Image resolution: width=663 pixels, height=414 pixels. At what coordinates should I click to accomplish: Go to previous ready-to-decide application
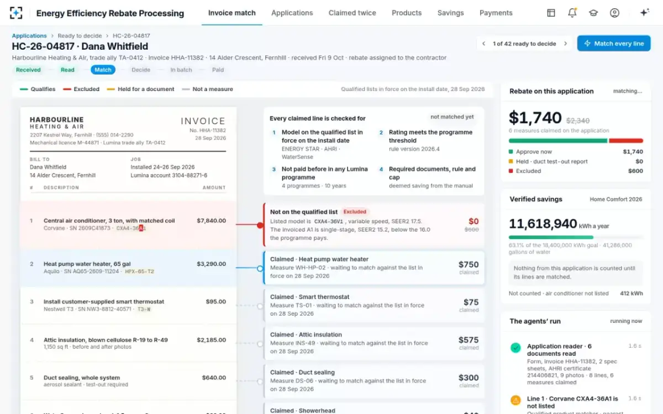(484, 44)
